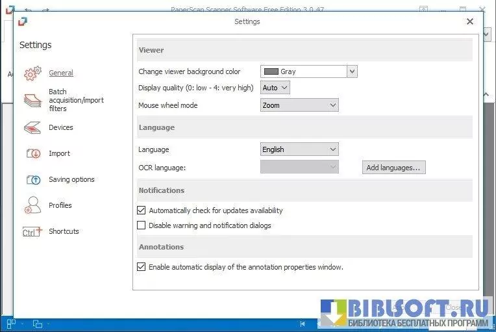Click the Devices scanner icon
The image size is (496, 332).
(x=32, y=128)
